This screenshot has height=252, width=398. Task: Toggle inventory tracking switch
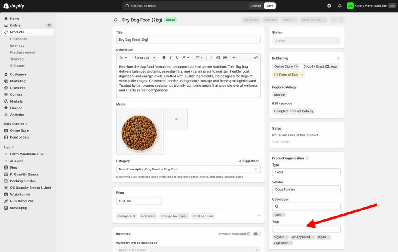(257, 234)
